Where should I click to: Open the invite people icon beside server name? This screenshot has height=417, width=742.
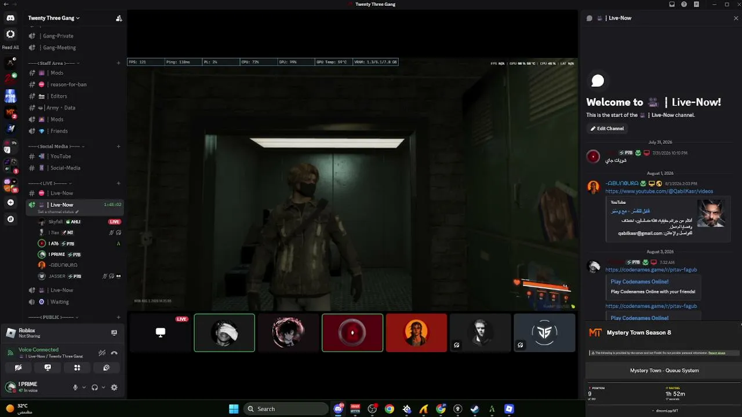pos(119,18)
